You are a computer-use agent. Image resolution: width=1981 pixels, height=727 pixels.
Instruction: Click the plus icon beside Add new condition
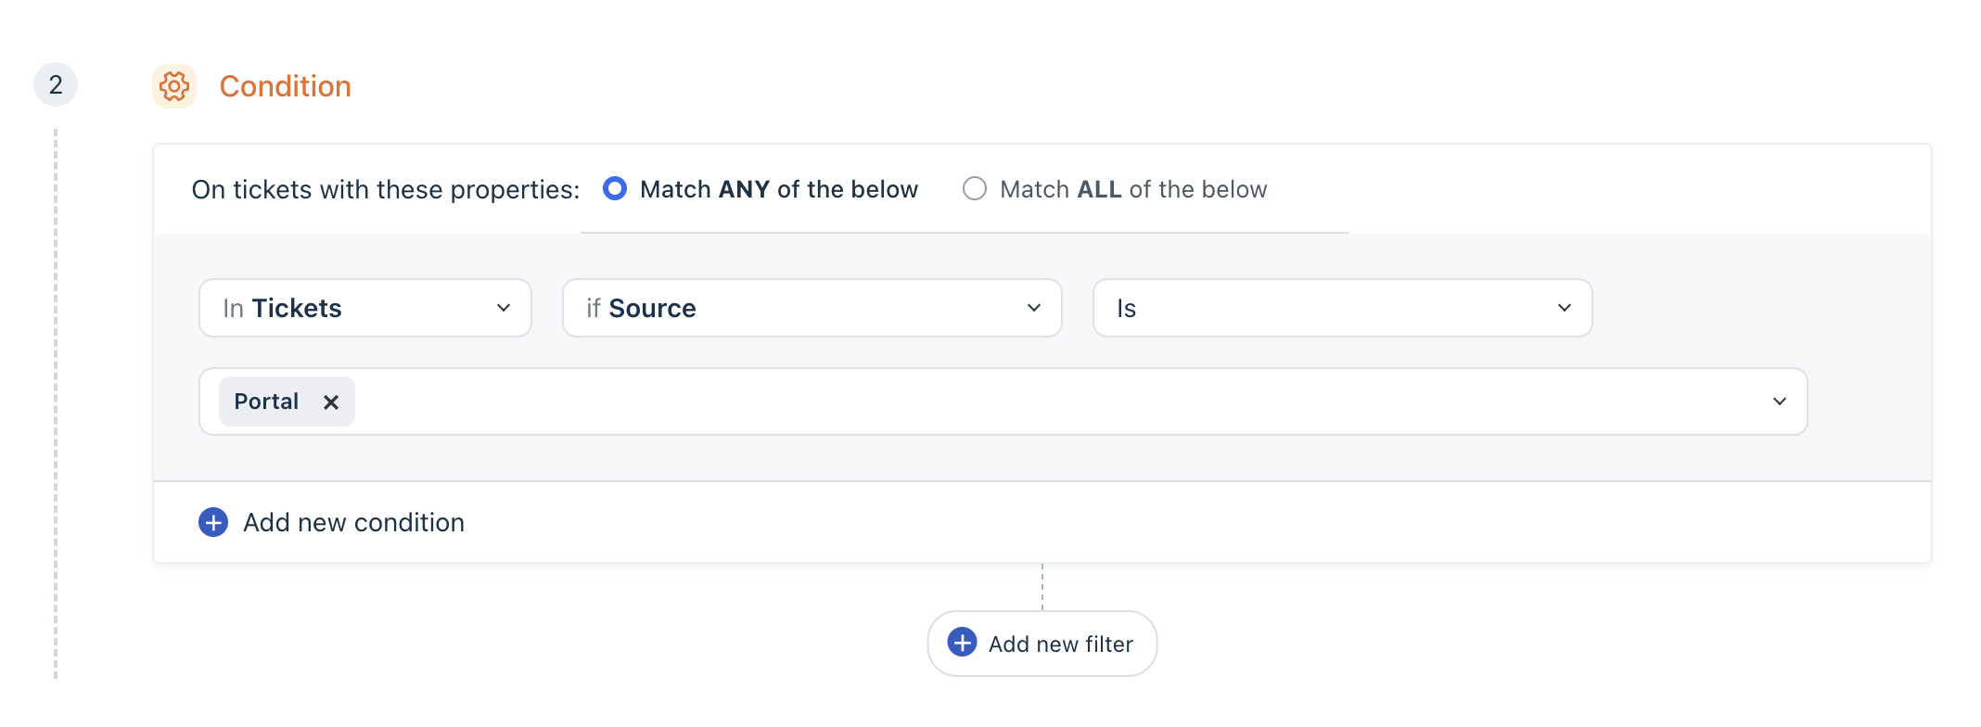pos(213,522)
